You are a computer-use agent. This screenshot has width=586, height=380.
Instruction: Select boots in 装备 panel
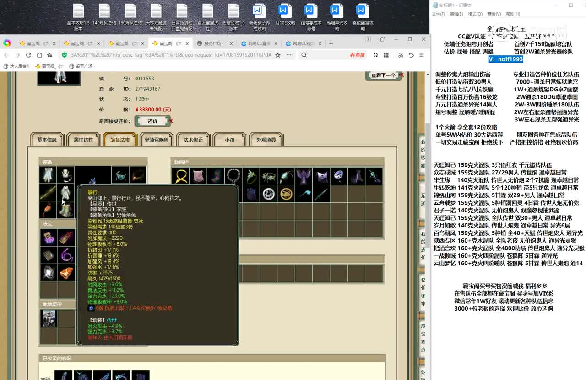pyautogui.click(x=66, y=210)
